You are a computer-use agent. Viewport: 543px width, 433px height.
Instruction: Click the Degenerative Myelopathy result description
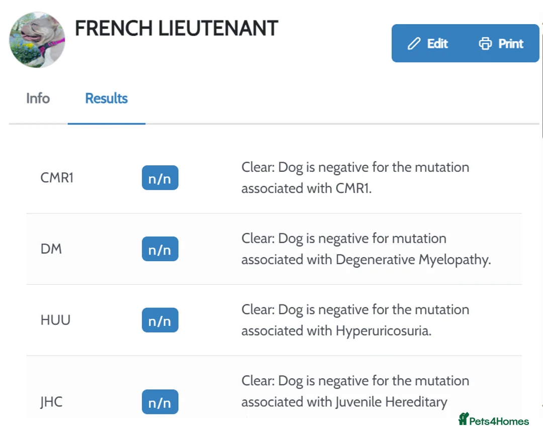pos(366,249)
